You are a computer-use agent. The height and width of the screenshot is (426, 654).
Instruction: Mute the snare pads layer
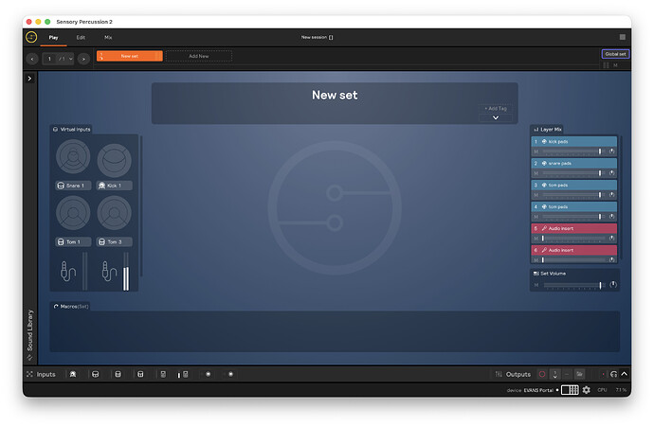coord(536,173)
